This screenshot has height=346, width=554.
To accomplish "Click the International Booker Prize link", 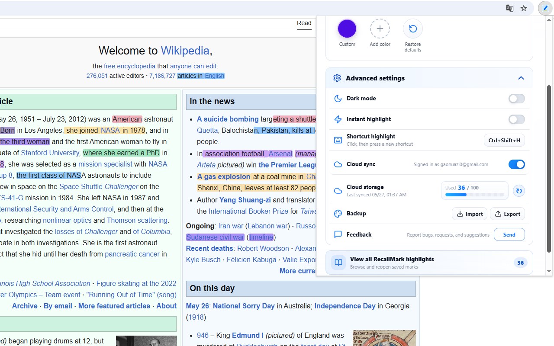I will 248,211.
